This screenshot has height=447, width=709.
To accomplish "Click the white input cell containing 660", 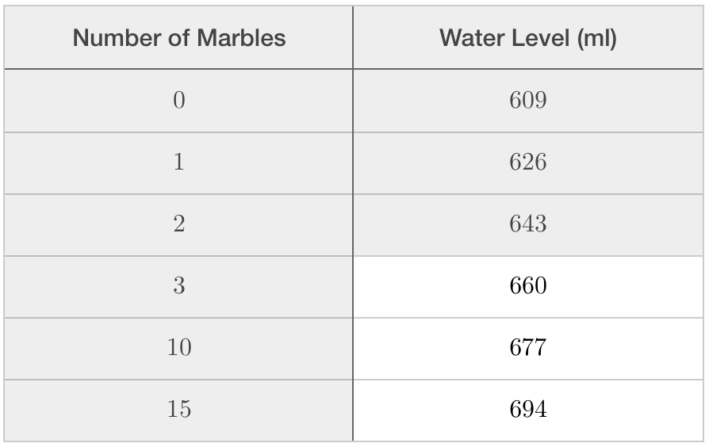I will 528,286.
